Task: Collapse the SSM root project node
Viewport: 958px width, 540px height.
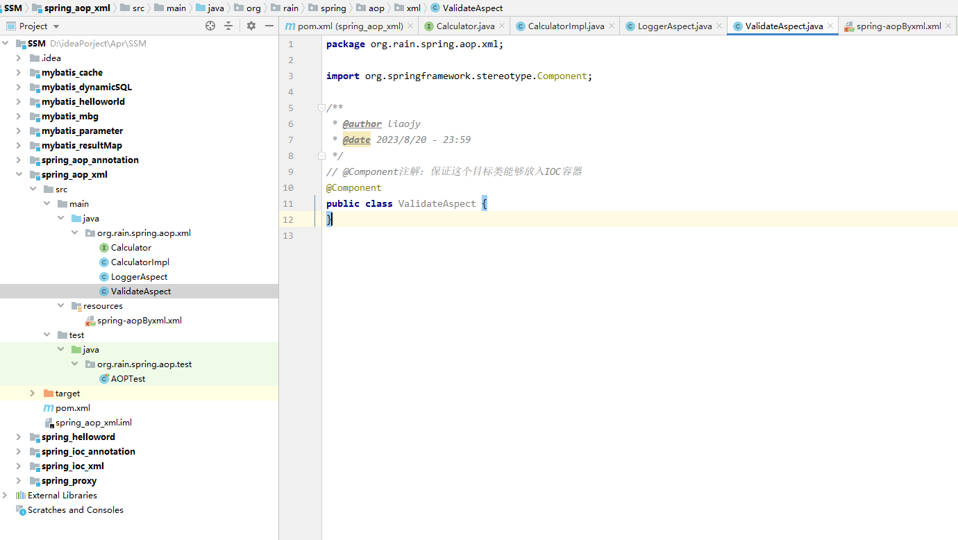Action: 6,43
